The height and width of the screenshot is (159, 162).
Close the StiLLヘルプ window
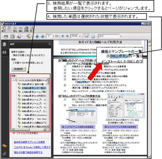(149, 24)
